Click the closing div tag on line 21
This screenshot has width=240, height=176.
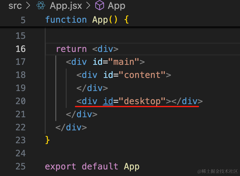pyautogui.click(x=82, y=114)
